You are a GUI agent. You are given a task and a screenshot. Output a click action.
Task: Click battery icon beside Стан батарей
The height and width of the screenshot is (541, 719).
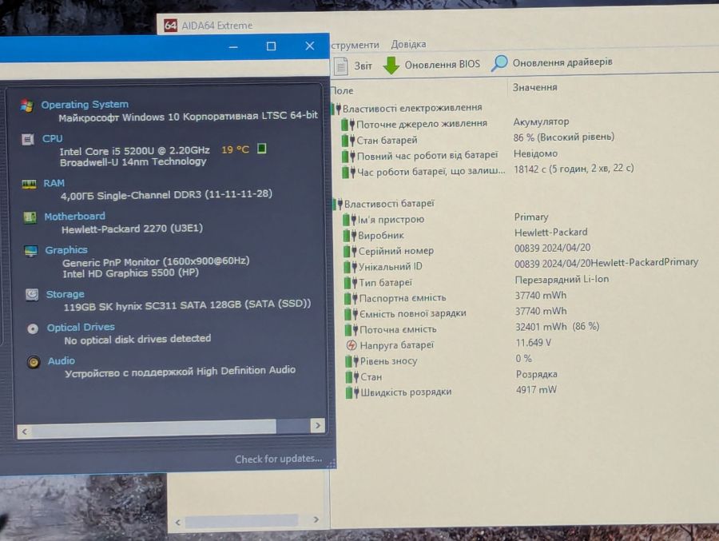point(348,141)
